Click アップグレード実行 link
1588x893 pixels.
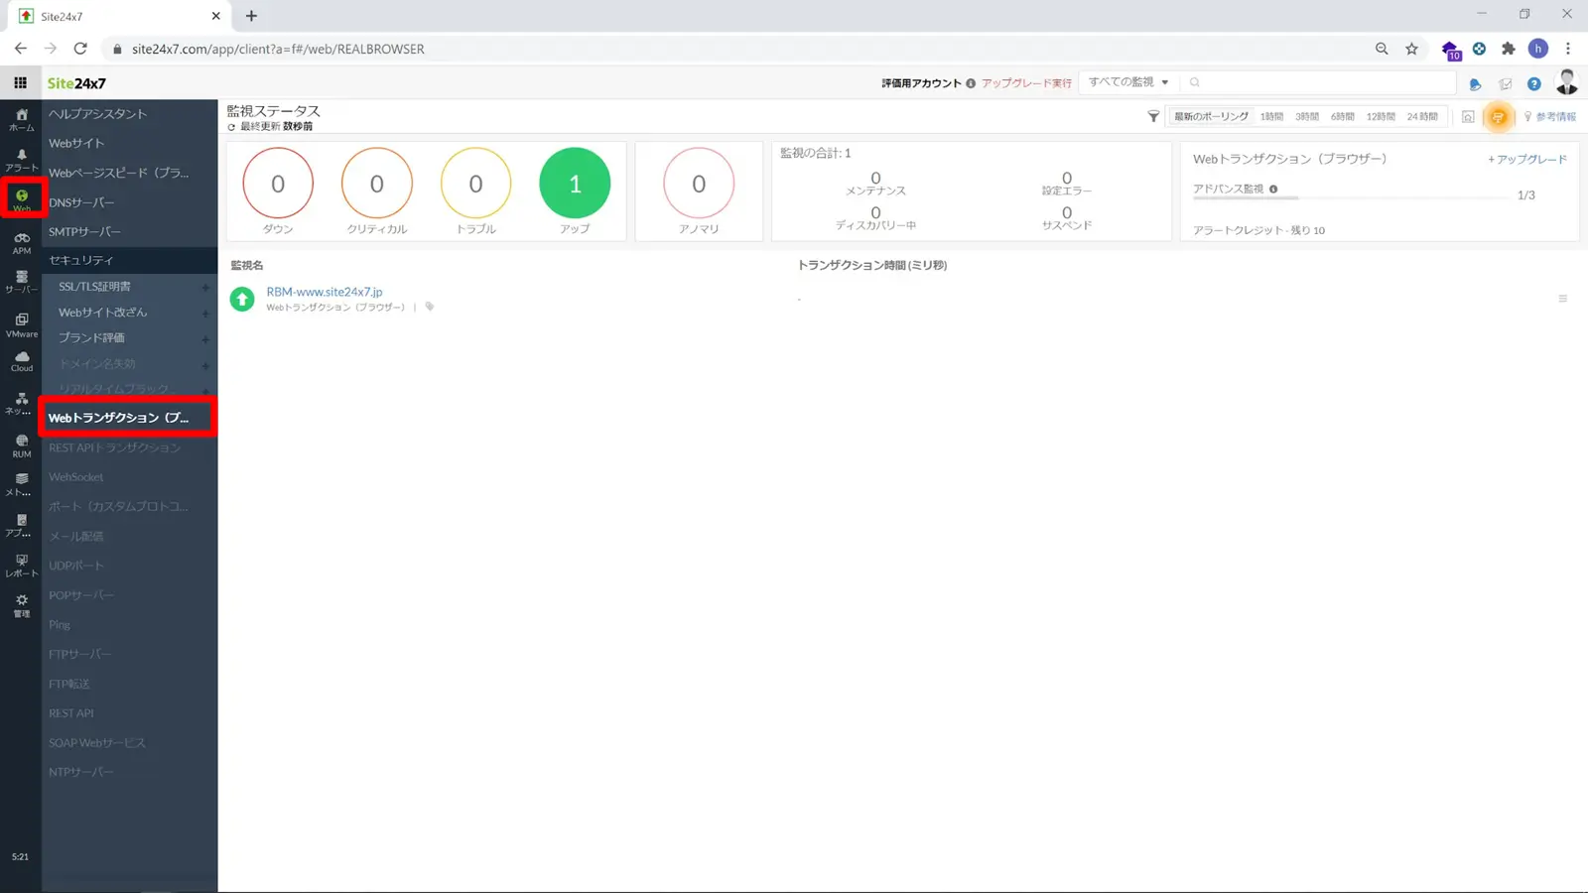click(1026, 83)
